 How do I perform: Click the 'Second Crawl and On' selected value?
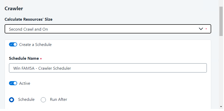click(28, 29)
